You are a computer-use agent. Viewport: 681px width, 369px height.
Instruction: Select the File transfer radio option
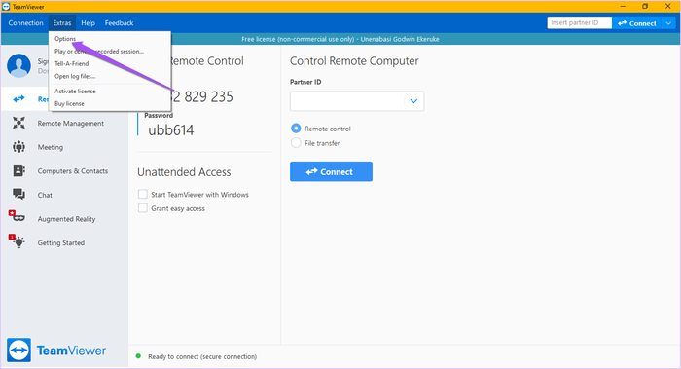pyautogui.click(x=296, y=142)
